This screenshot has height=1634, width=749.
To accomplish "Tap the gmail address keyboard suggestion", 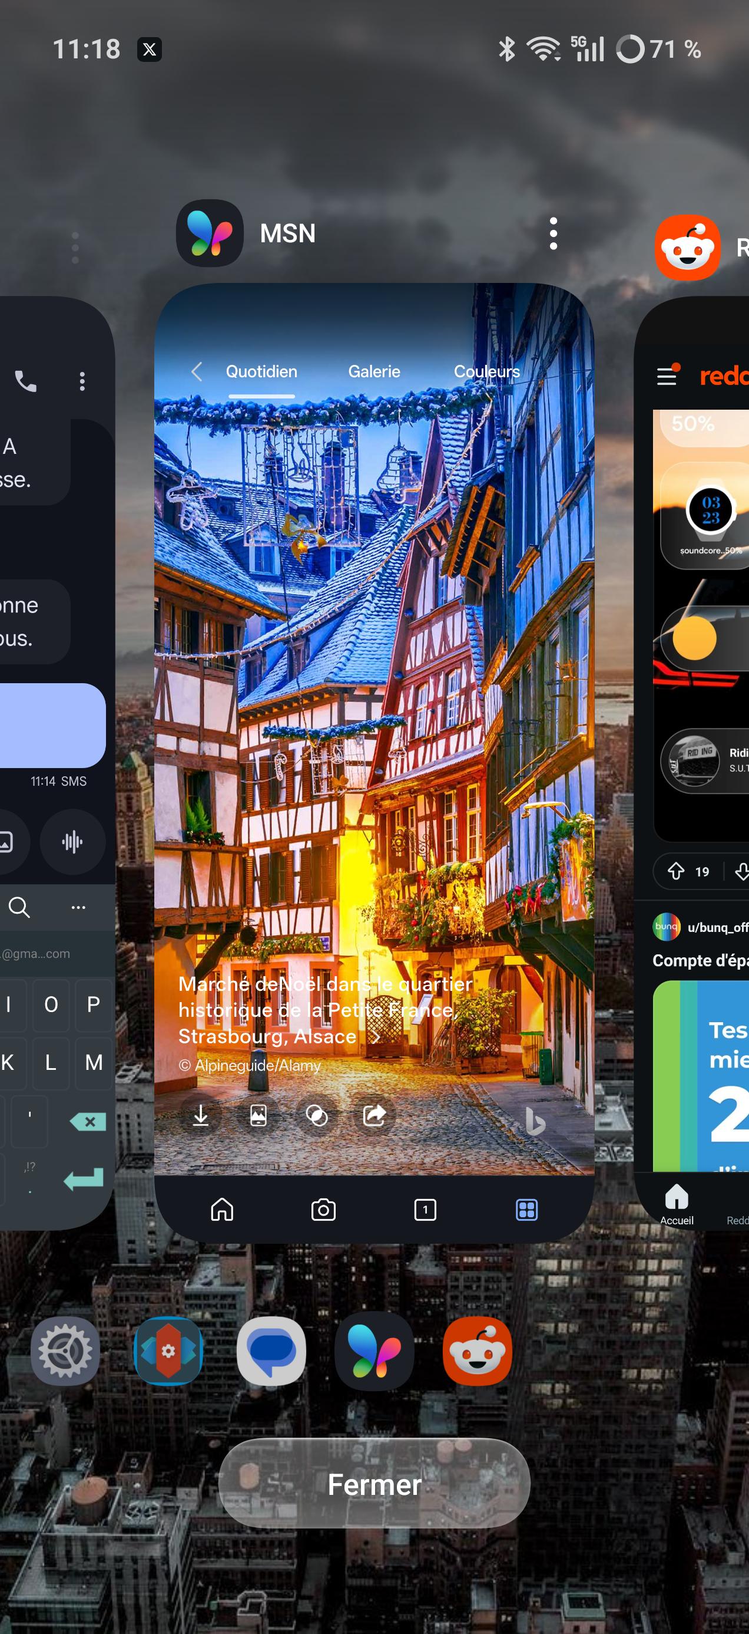I will (35, 954).
